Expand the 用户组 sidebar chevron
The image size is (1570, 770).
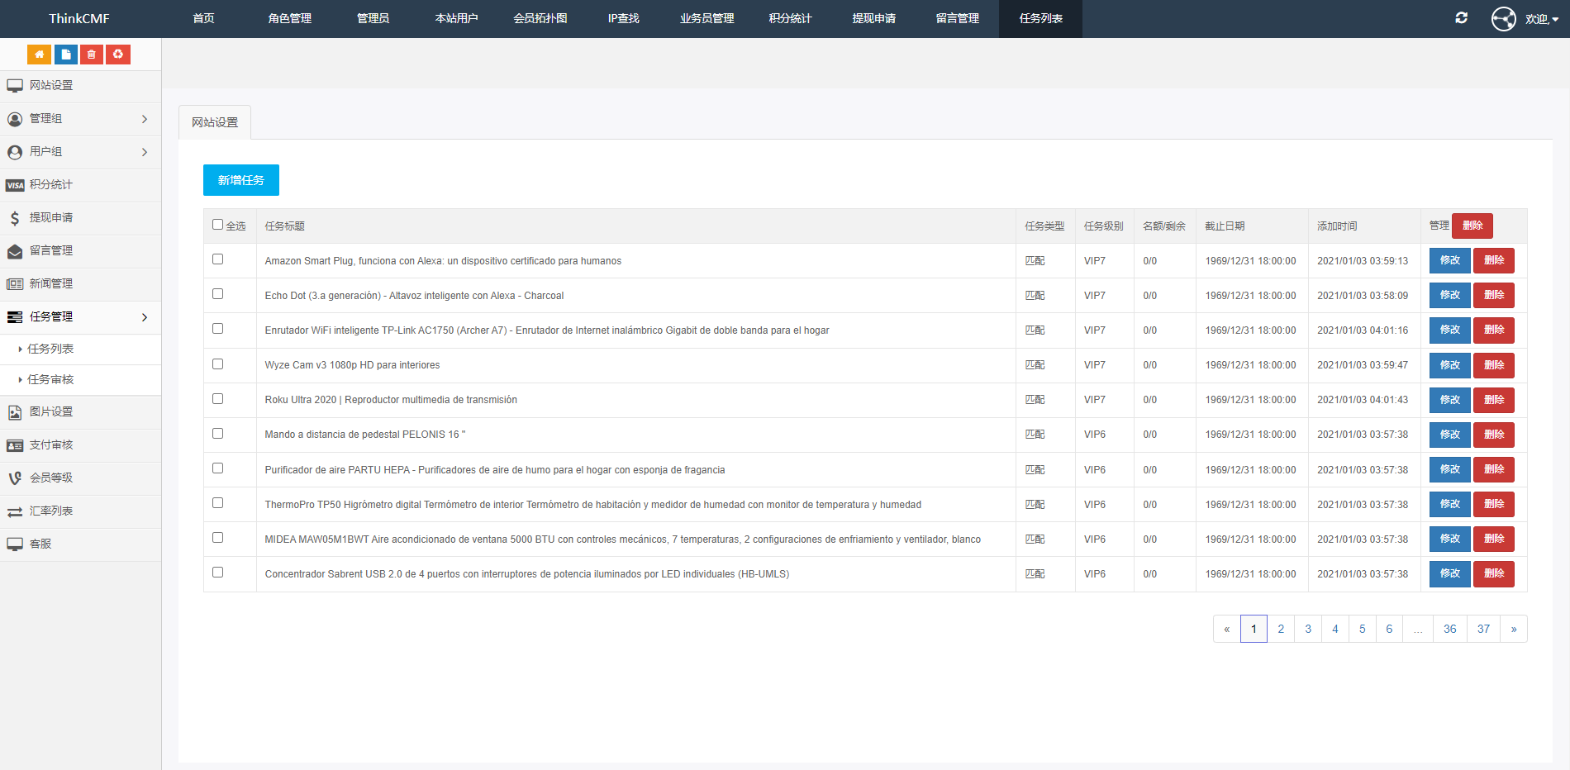[145, 152]
